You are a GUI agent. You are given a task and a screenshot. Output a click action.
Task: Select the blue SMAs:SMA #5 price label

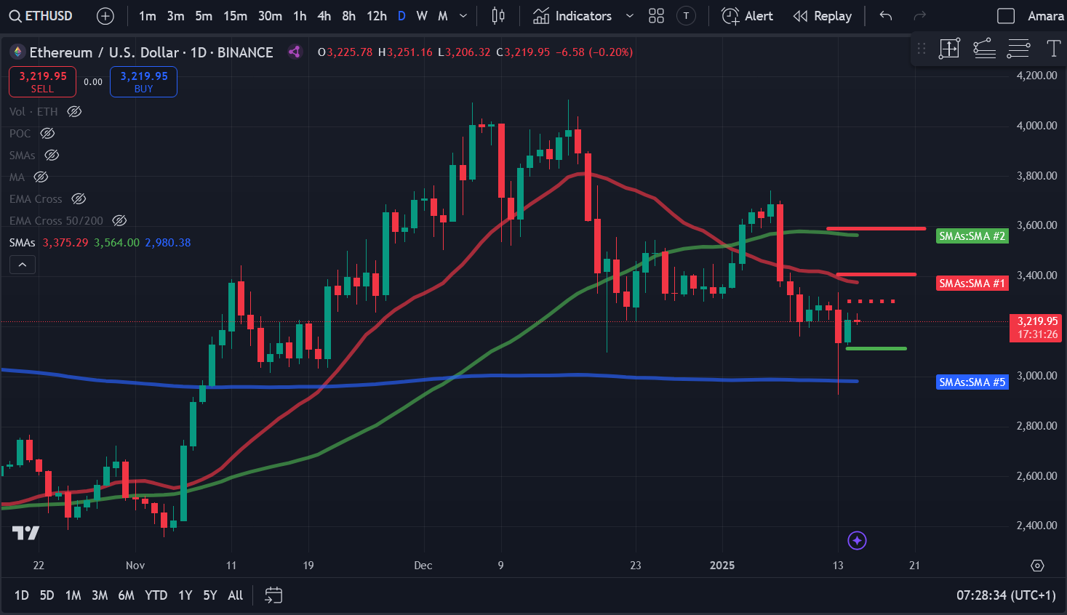click(x=972, y=382)
